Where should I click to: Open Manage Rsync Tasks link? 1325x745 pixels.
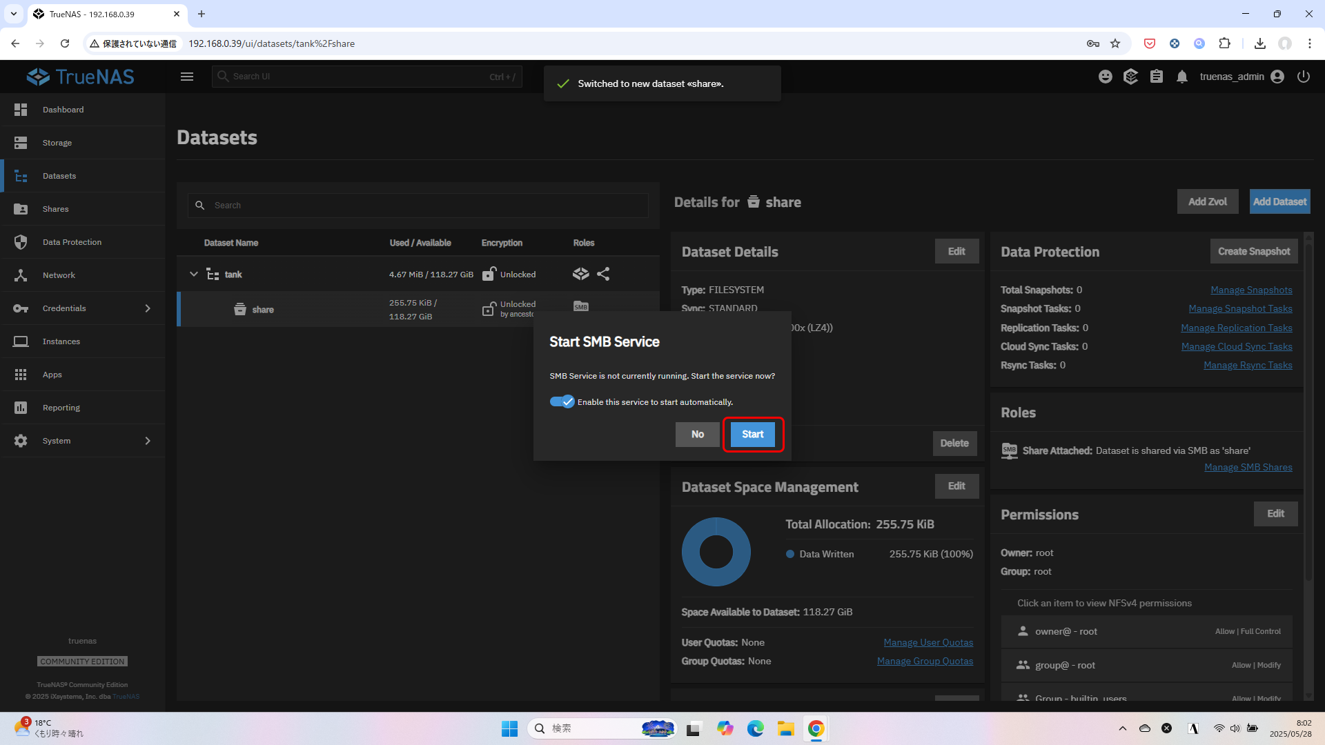[x=1248, y=366]
